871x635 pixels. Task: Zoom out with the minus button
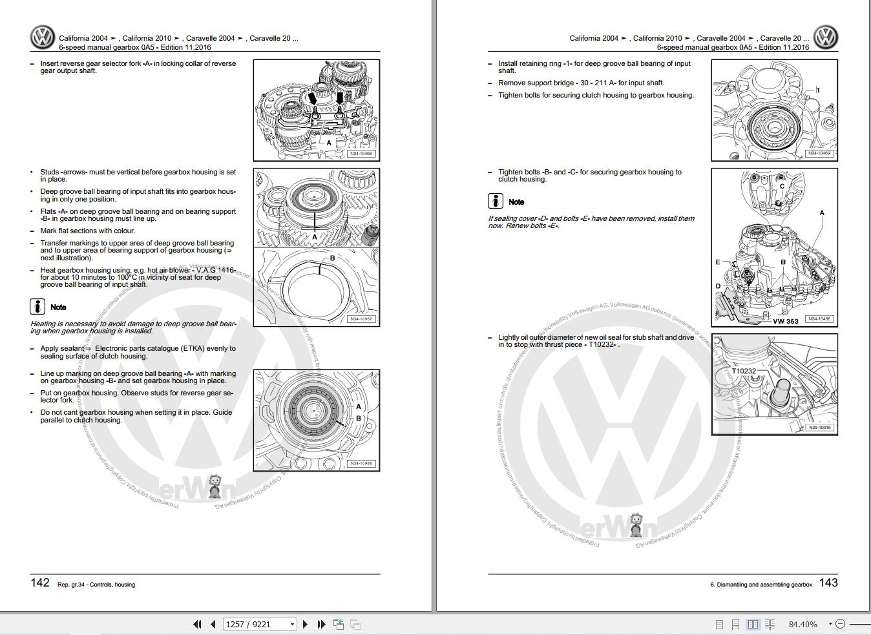click(840, 624)
